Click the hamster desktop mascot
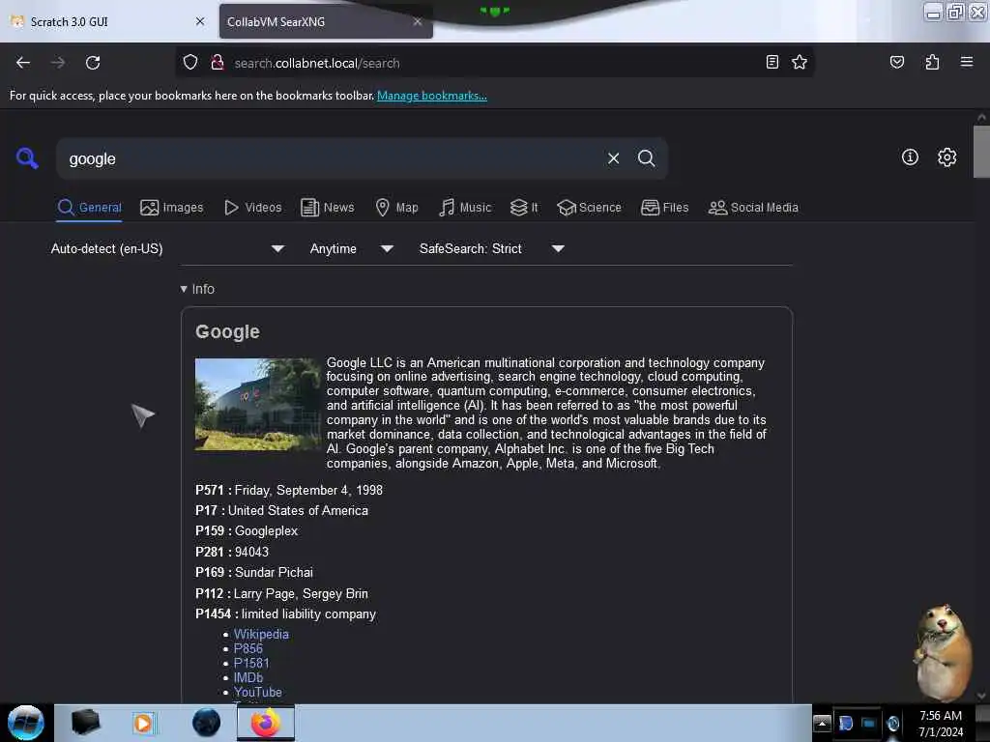The width and height of the screenshot is (990, 742). (943, 654)
